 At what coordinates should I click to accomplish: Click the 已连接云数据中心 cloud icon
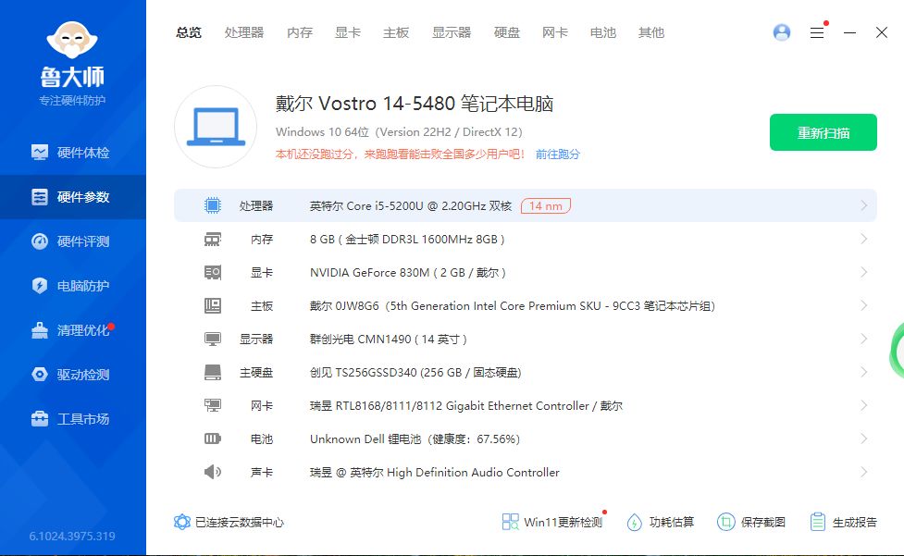click(183, 522)
